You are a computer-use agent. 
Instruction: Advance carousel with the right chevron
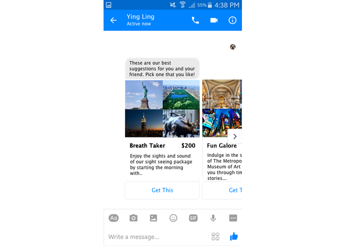[x=235, y=136]
